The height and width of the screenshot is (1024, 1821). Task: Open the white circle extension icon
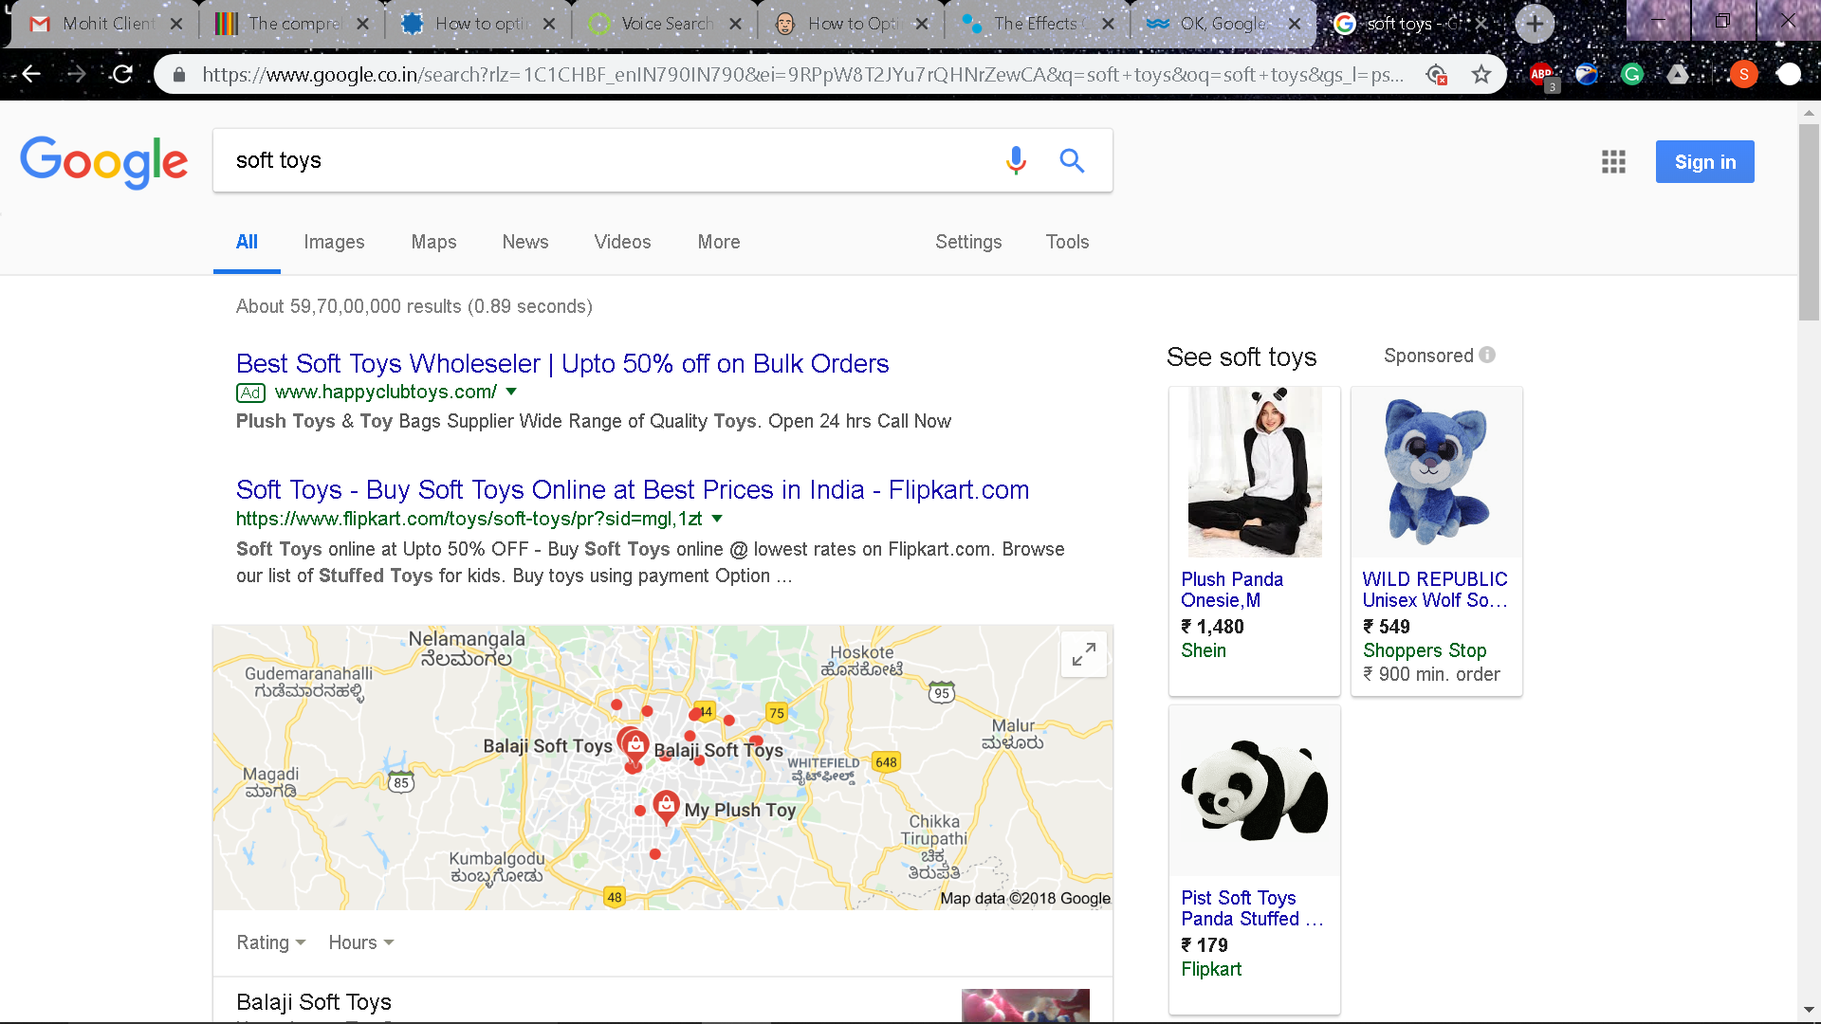(x=1789, y=74)
